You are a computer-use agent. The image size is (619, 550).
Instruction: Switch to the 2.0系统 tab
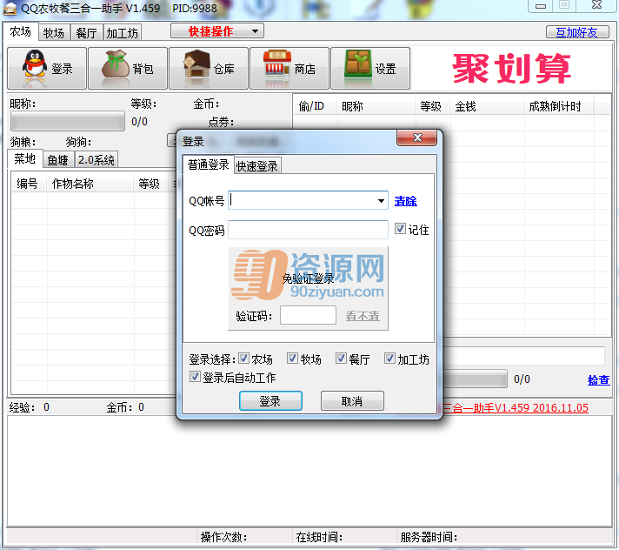(x=97, y=160)
